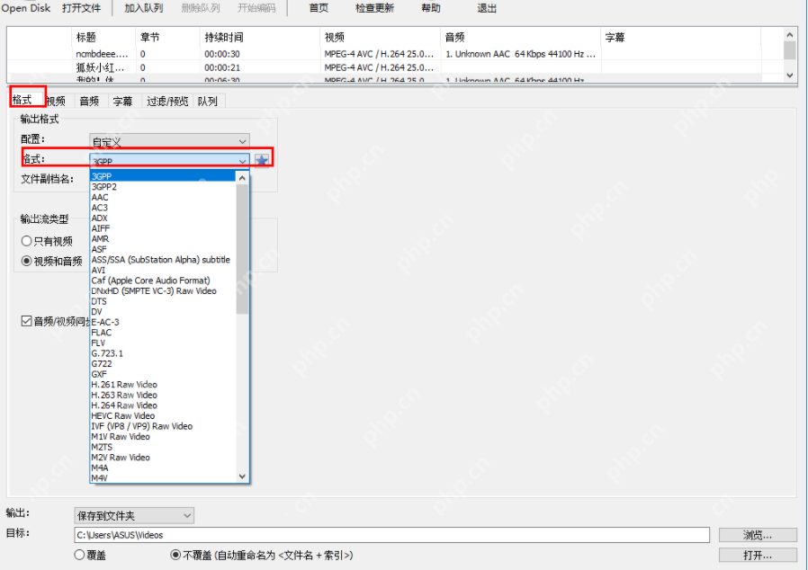Screen dimensions: 808x570
Task: Choose DV from the format list
Action: tap(163, 311)
